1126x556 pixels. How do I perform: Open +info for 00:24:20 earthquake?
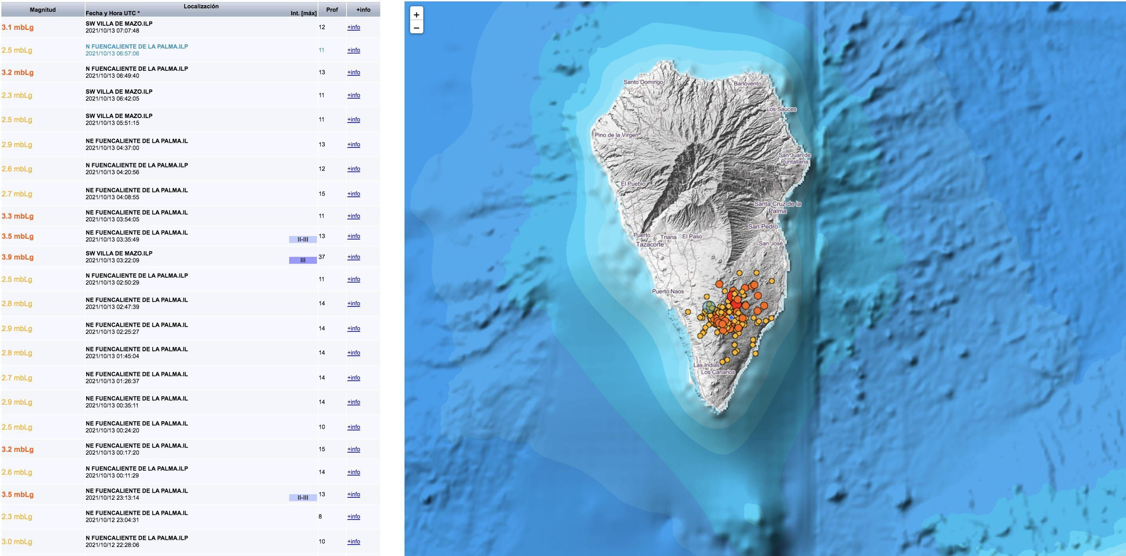pos(354,427)
